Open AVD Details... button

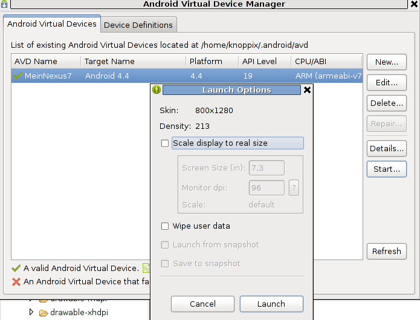pyautogui.click(x=387, y=149)
